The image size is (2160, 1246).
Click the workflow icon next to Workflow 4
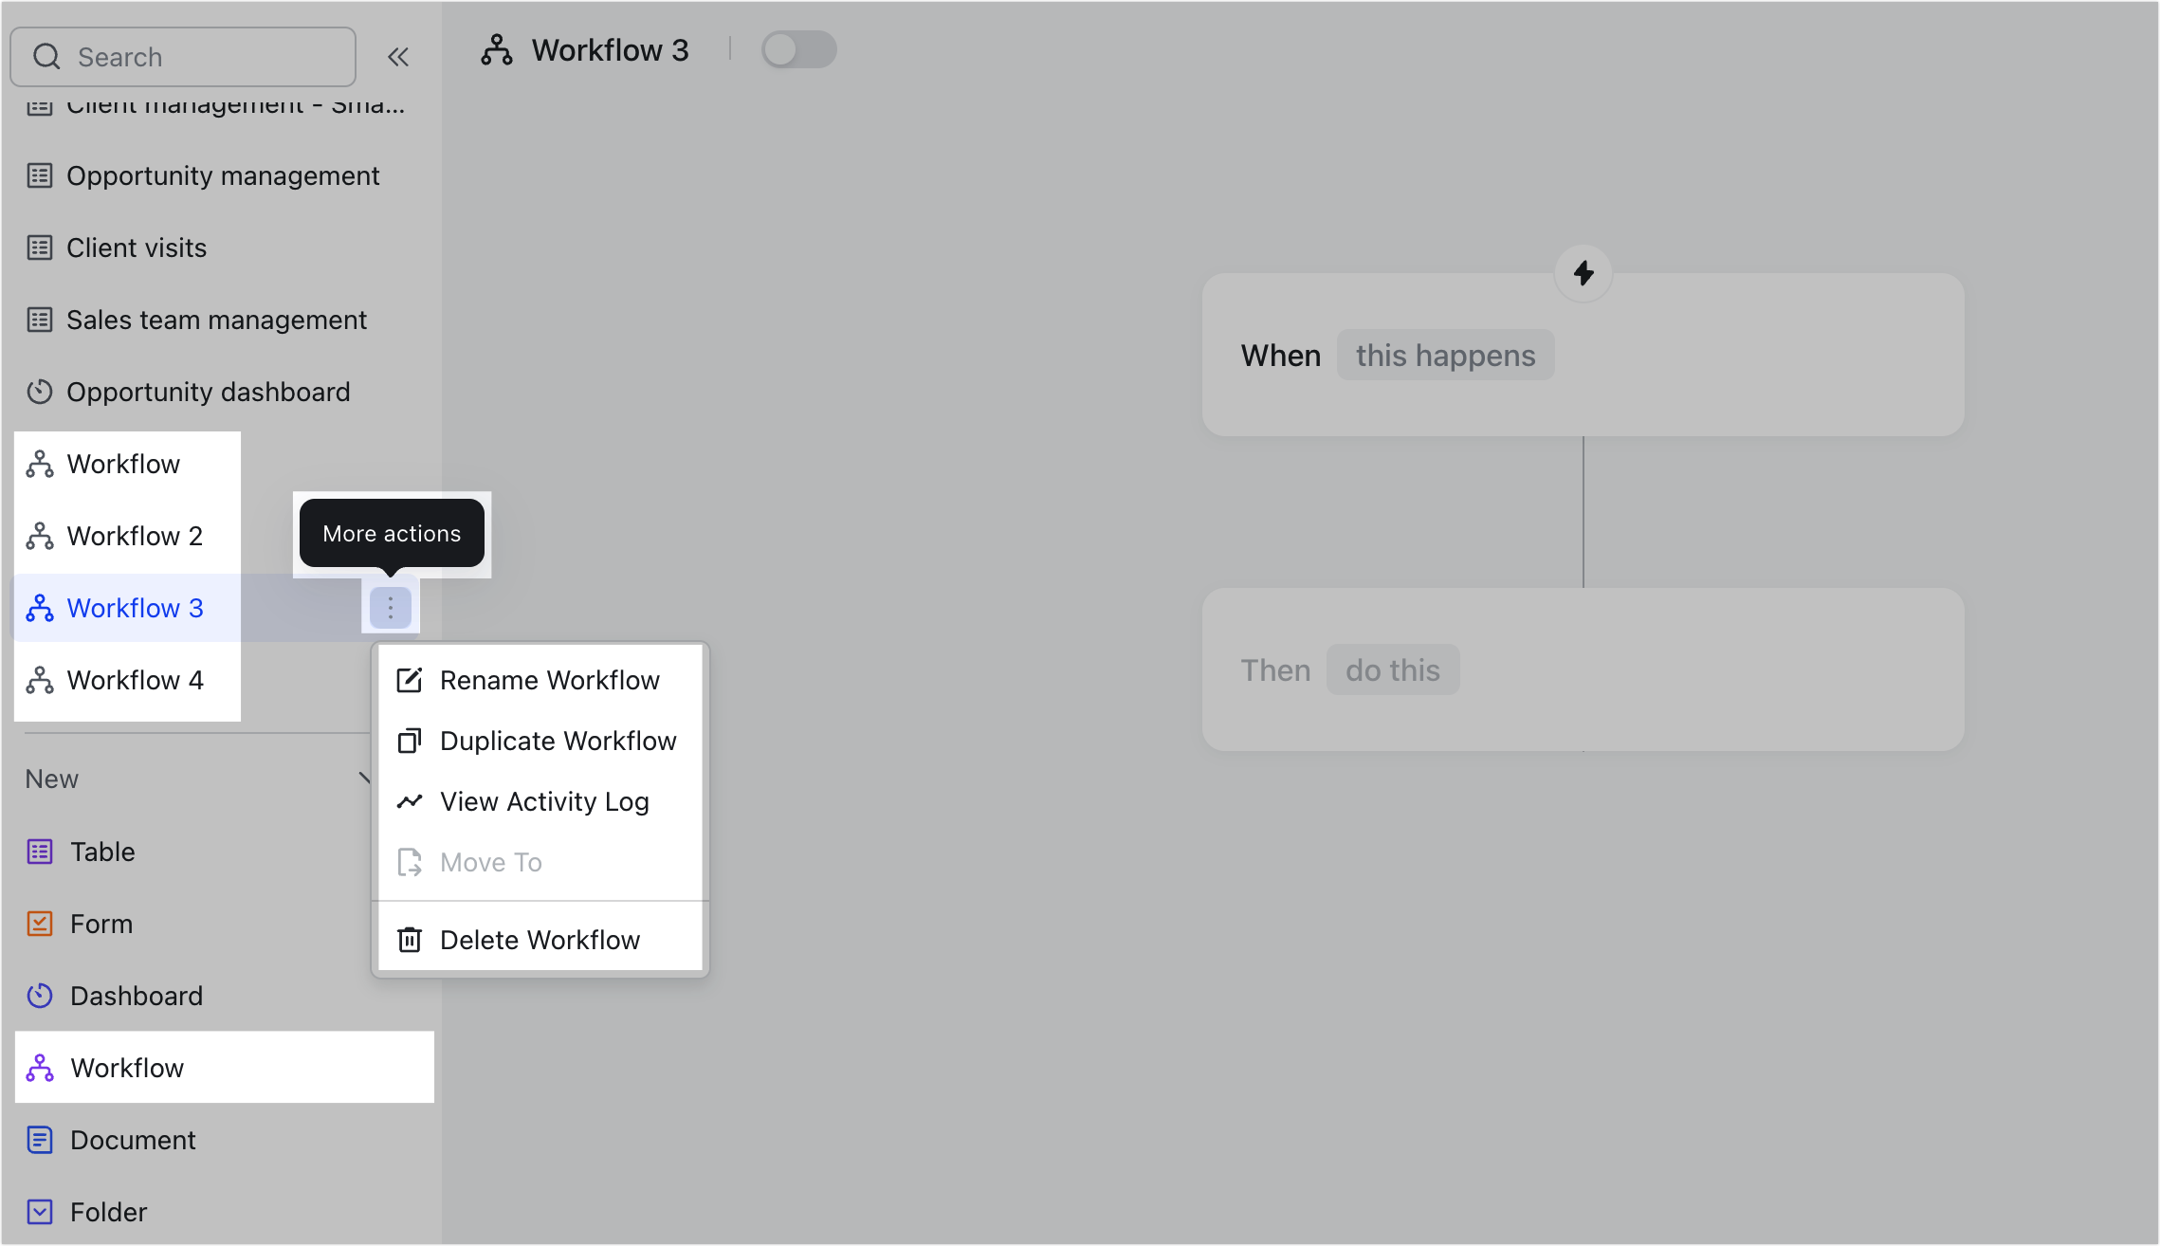[x=39, y=679]
